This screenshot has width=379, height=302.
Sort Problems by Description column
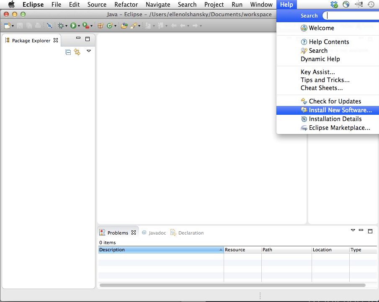coord(161,250)
